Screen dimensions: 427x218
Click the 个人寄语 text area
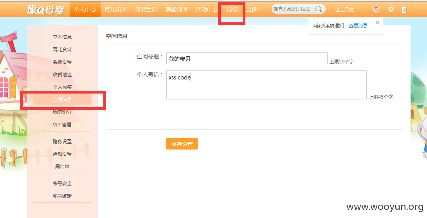pyautogui.click(x=266, y=85)
